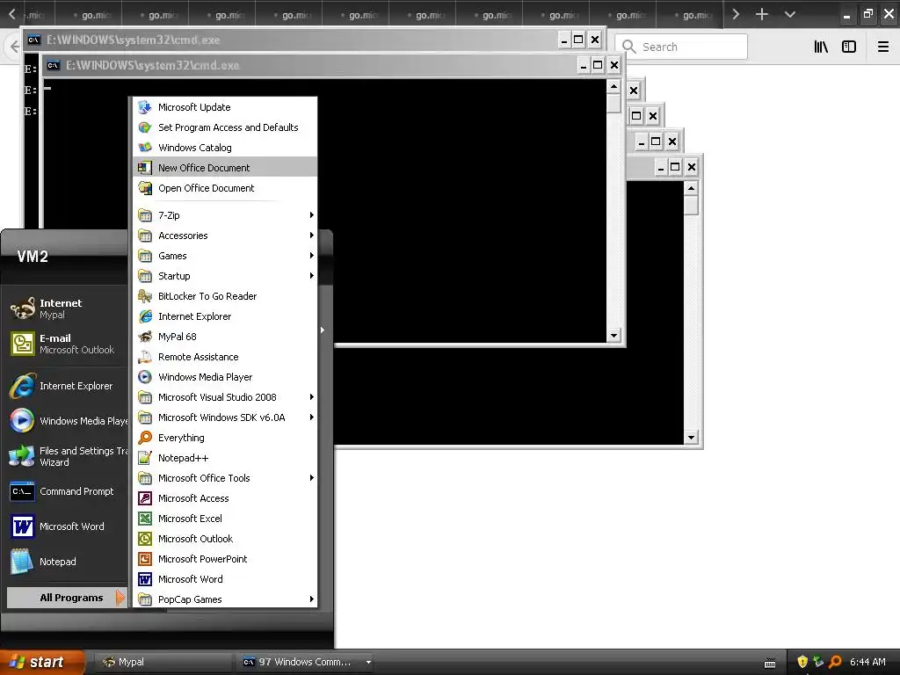The width and height of the screenshot is (900, 675).
Task: Open Notepad++ from the programs list
Action: 225,458
